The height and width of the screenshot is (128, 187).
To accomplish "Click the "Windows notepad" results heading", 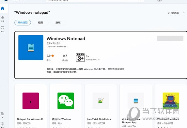I will [x=32, y=12].
